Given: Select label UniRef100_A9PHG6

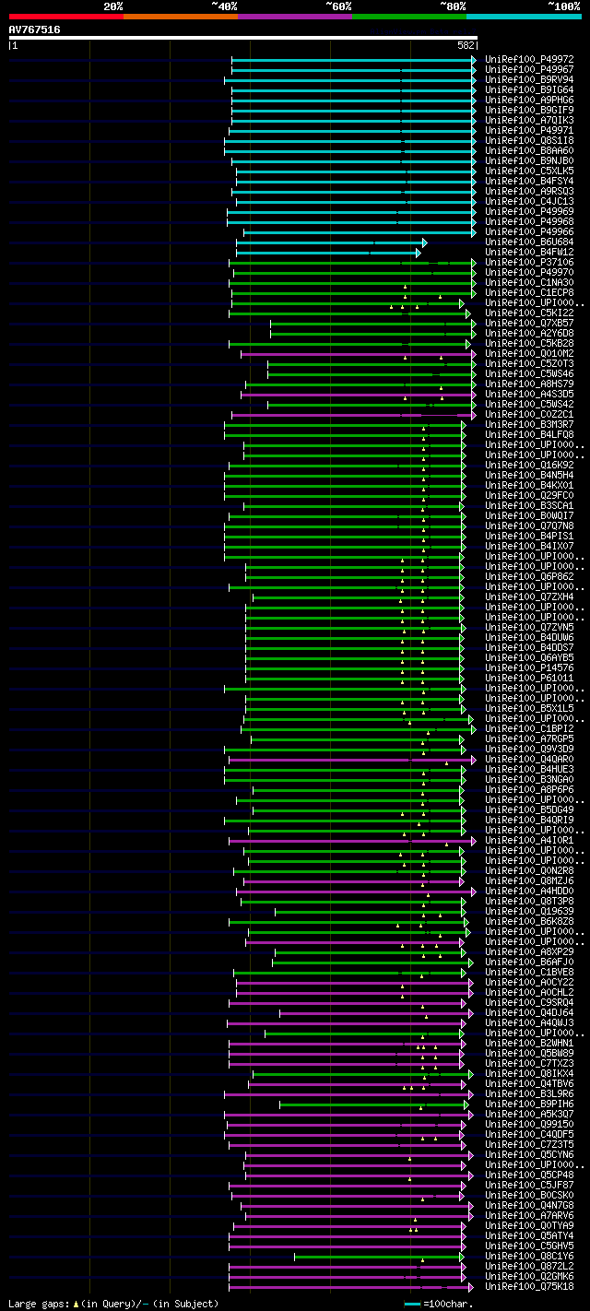Looking at the screenshot, I should (529, 100).
